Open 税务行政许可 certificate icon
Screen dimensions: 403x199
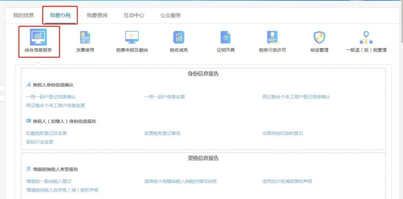pyautogui.click(x=273, y=38)
